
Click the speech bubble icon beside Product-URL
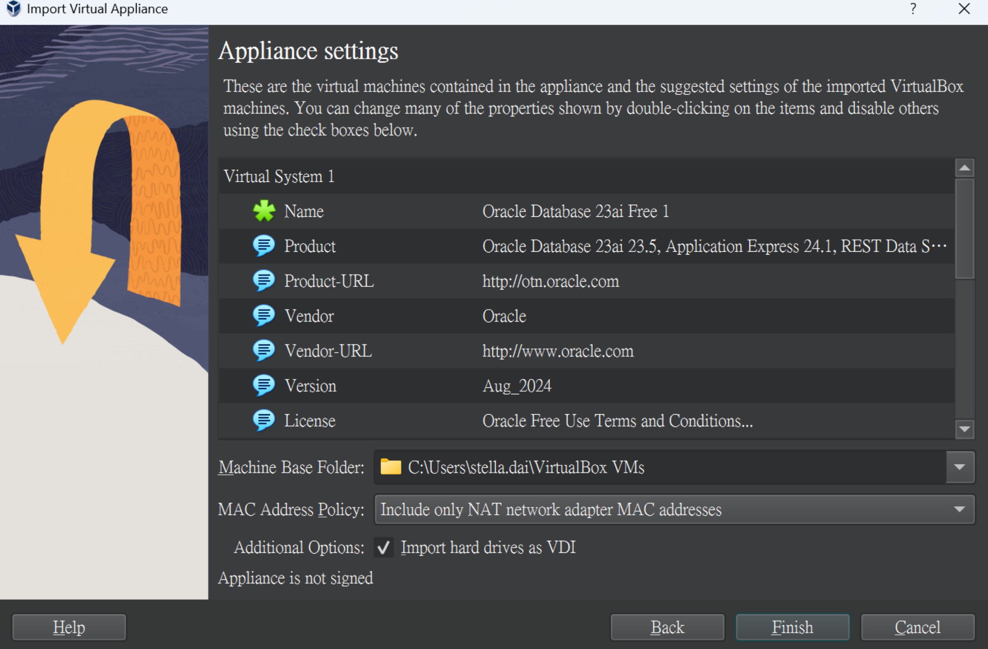[263, 281]
